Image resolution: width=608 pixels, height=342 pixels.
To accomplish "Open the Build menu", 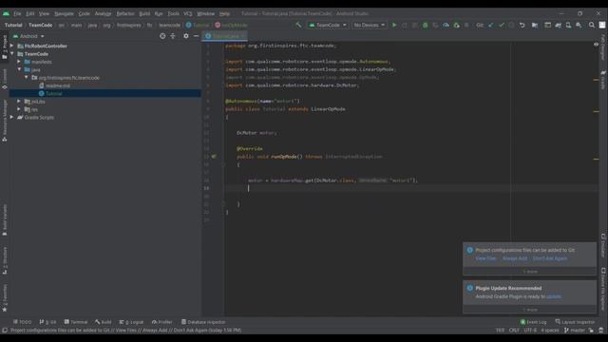I will pyautogui.click(x=144, y=13).
